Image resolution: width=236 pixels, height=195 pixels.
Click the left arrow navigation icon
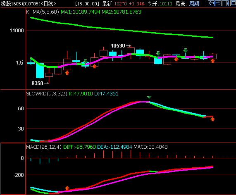211,3
